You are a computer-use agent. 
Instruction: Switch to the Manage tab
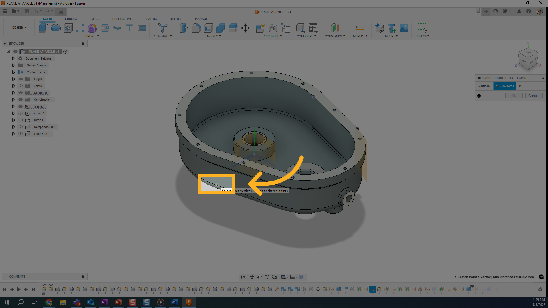click(201, 19)
